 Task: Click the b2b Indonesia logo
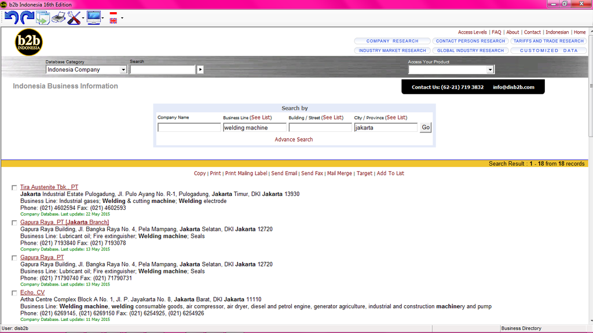[x=29, y=42]
